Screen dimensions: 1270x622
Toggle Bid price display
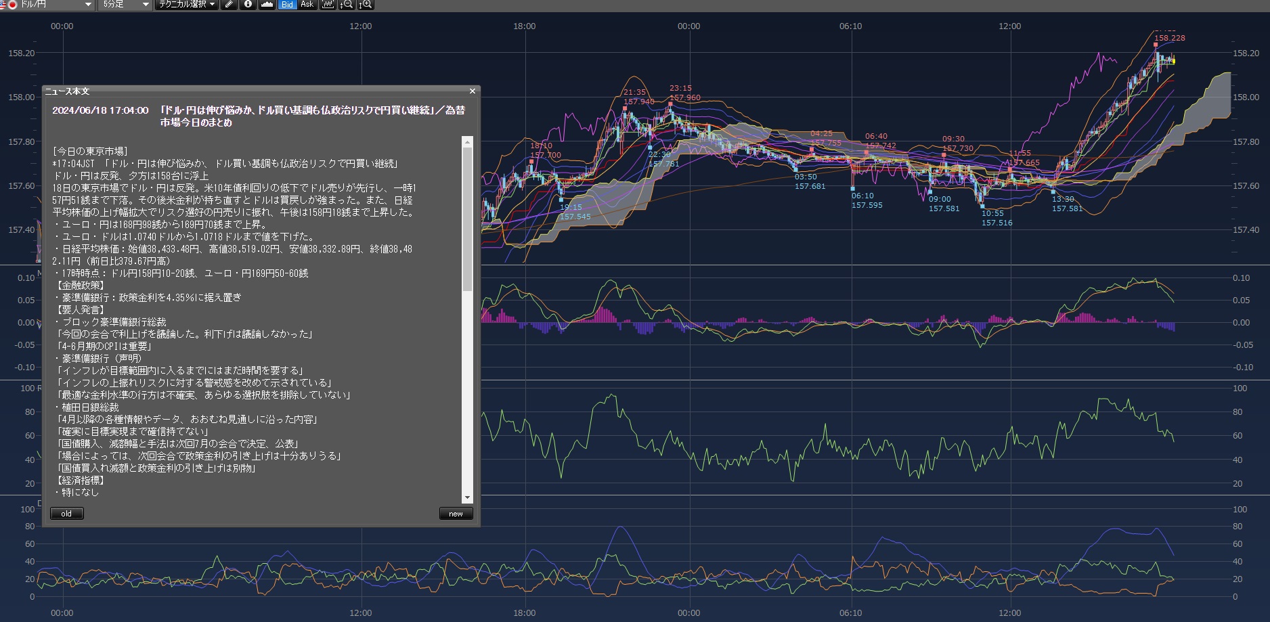point(287,5)
